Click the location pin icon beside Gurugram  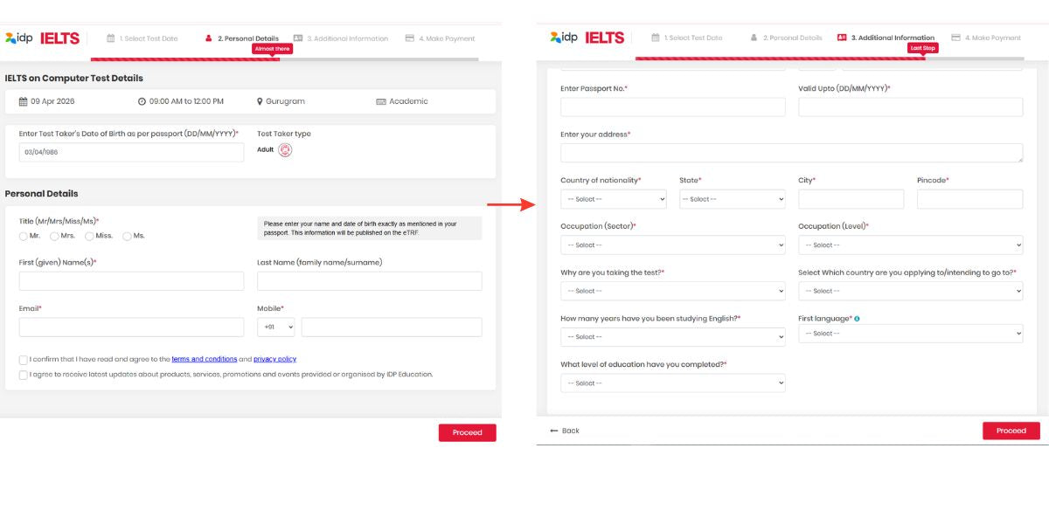coord(260,101)
